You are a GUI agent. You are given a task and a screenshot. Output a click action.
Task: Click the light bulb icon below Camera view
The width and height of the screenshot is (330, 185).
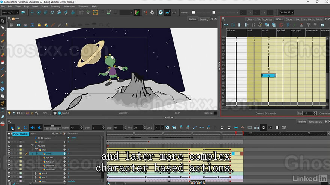click(9, 113)
